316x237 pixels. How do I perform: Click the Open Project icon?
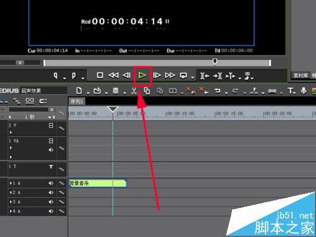pos(97,91)
